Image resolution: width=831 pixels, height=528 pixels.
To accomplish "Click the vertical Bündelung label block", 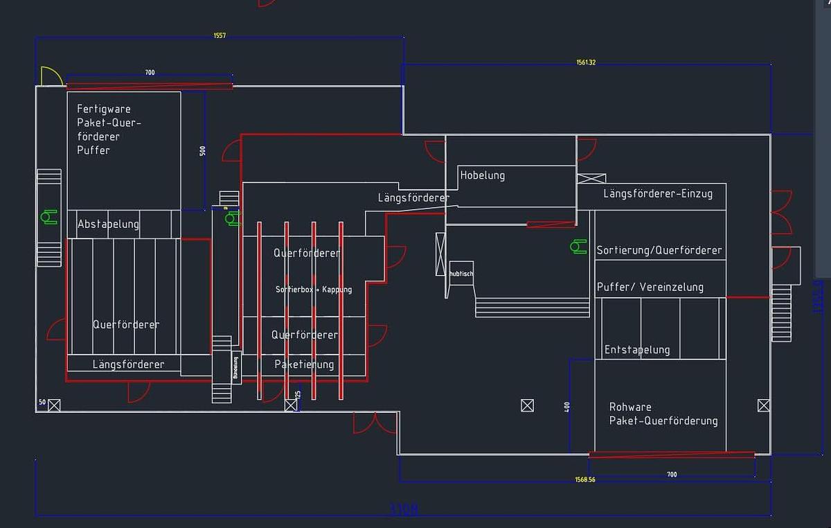I will [235, 366].
